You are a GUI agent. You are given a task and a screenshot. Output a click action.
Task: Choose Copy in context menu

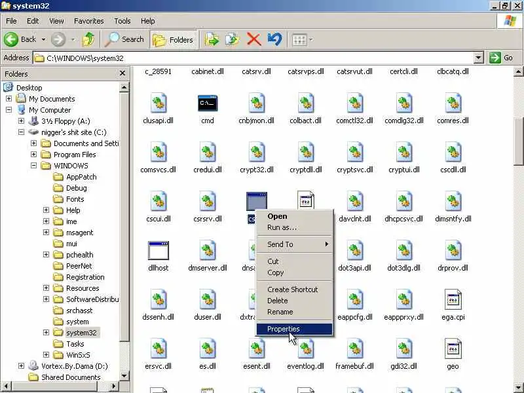[294, 272]
